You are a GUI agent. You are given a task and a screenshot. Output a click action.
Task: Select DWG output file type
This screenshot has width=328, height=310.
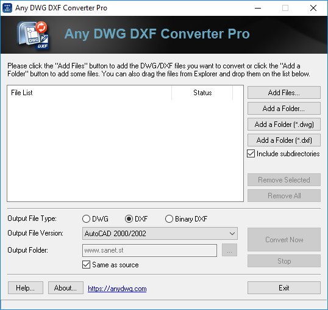coord(86,219)
